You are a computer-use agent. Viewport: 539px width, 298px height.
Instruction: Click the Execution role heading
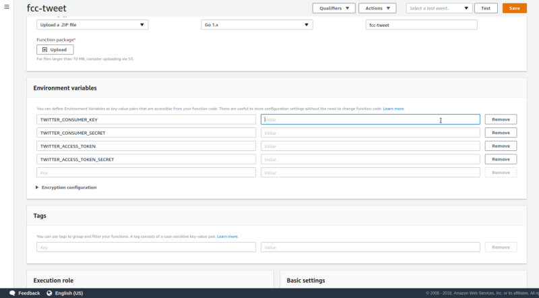[53, 280]
